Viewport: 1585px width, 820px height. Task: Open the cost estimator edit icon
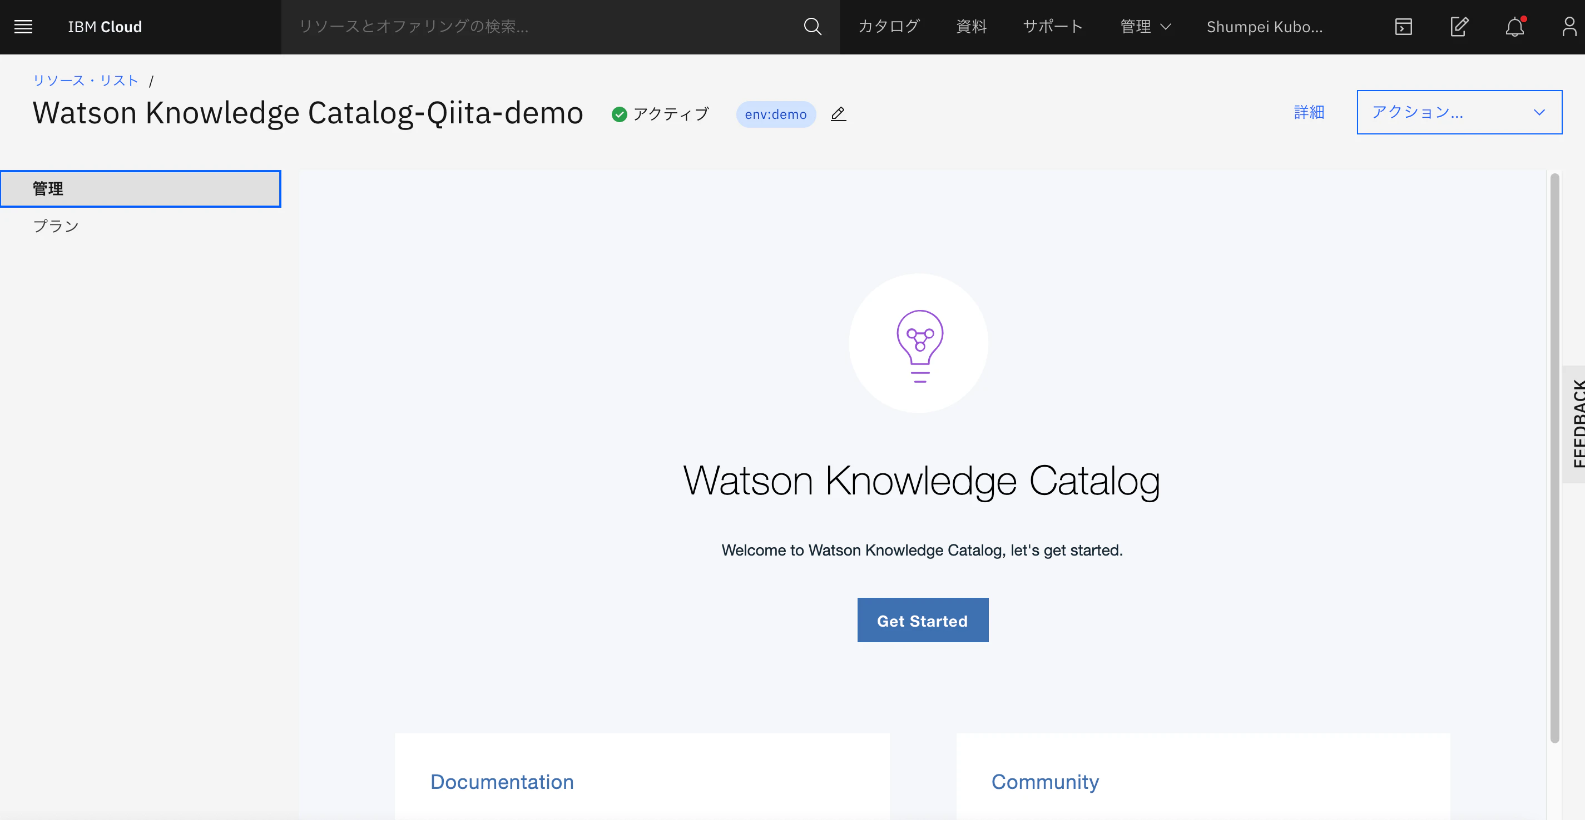[x=1459, y=27]
